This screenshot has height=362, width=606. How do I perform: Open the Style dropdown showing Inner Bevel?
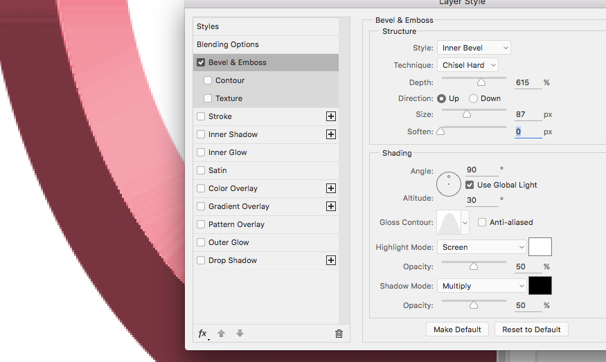tap(474, 48)
